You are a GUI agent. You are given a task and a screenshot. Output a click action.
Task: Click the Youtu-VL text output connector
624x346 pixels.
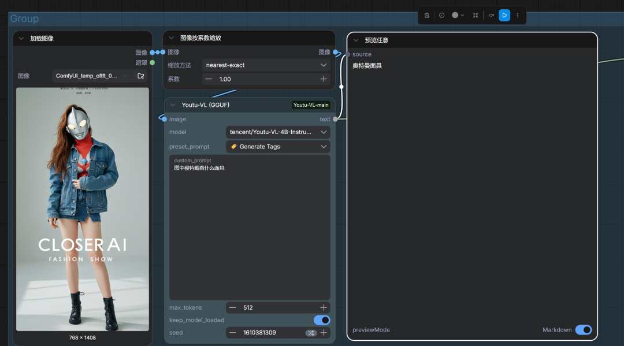click(x=335, y=119)
